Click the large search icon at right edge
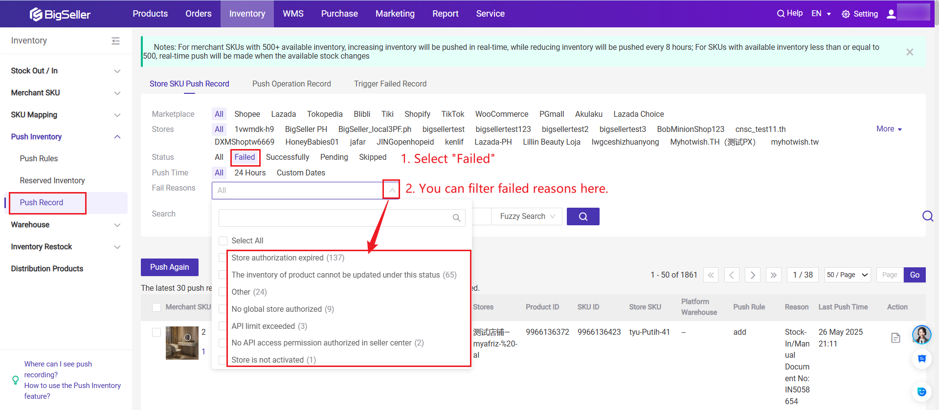 [x=928, y=216]
